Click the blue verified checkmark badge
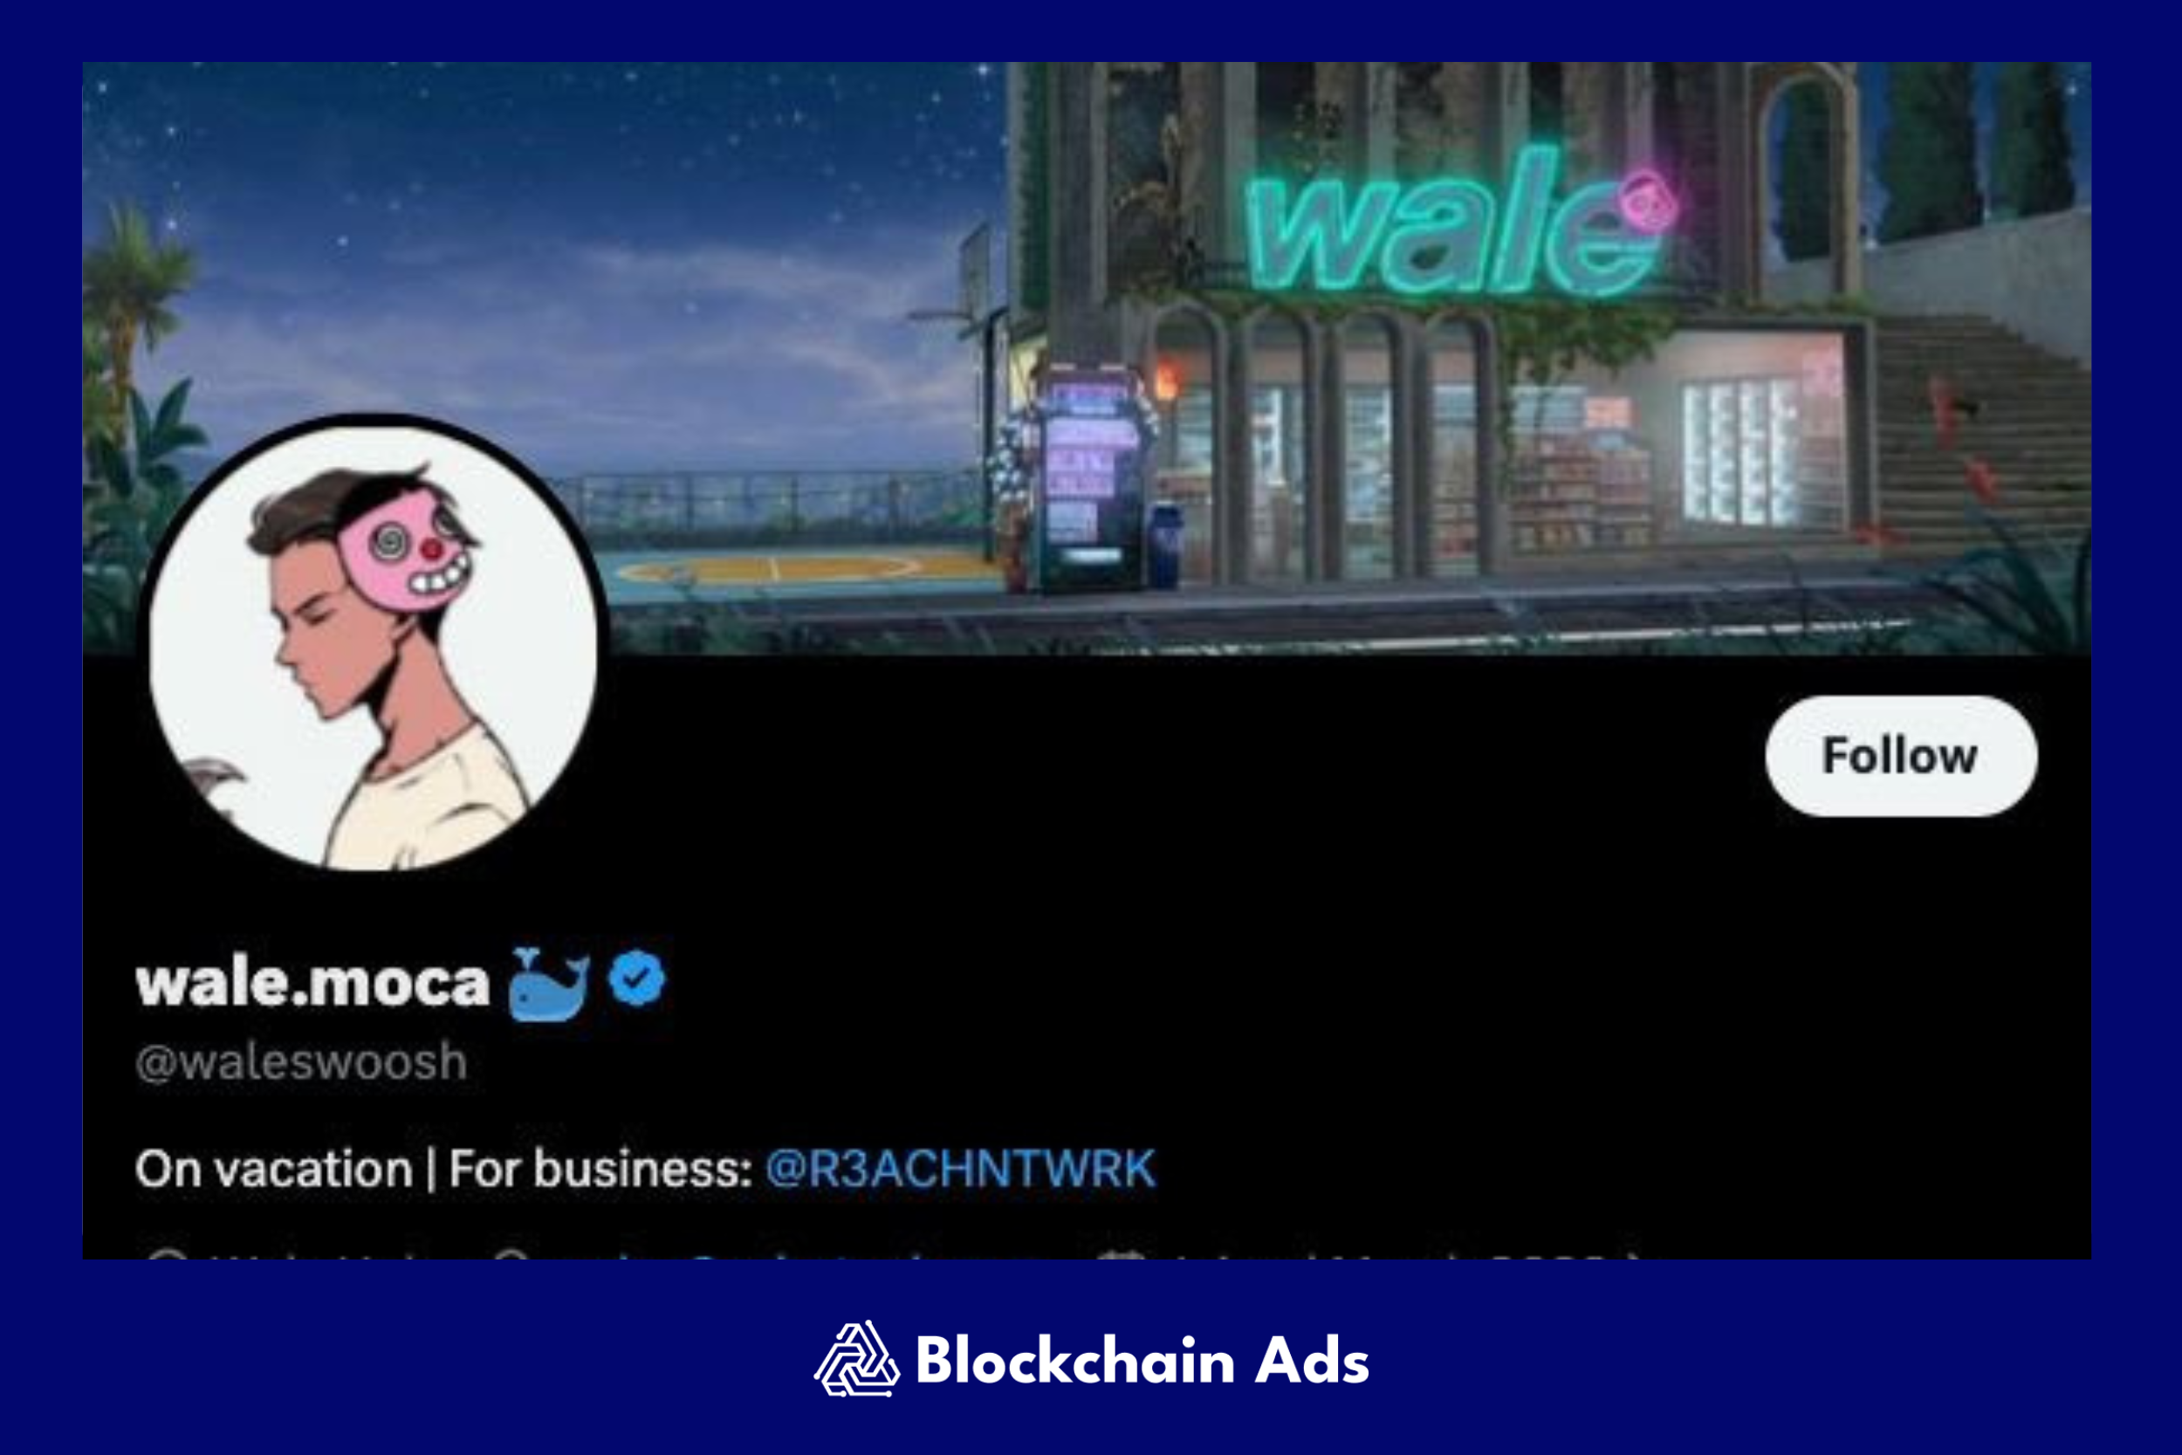Viewport: 2182px width, 1455px height. point(636,979)
